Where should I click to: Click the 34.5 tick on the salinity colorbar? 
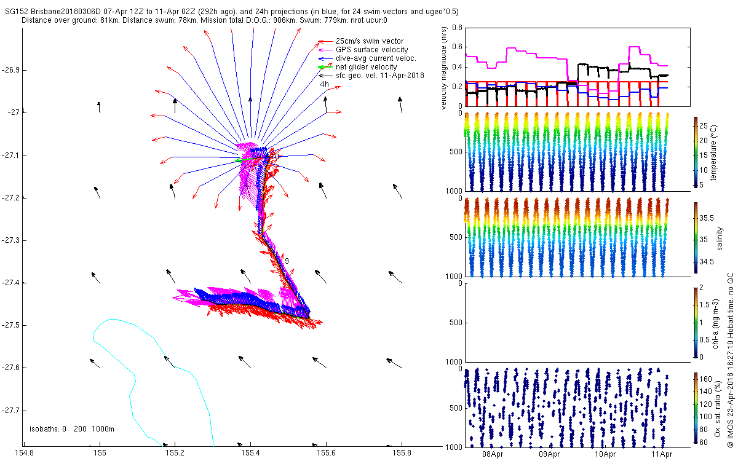pos(706,262)
